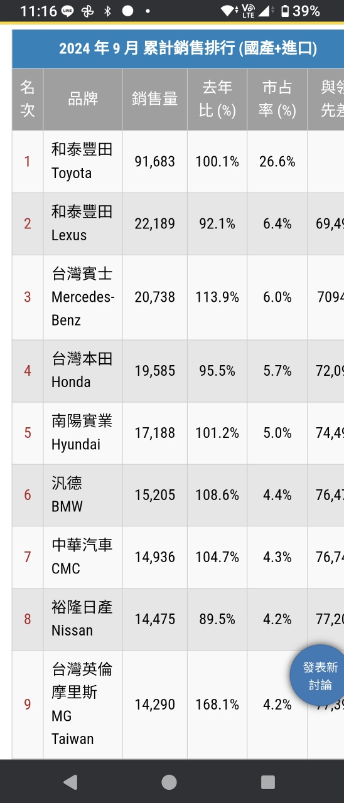The height and width of the screenshot is (803, 344).
Task: Select the 市占率 (%) column header
Action: pos(277,99)
